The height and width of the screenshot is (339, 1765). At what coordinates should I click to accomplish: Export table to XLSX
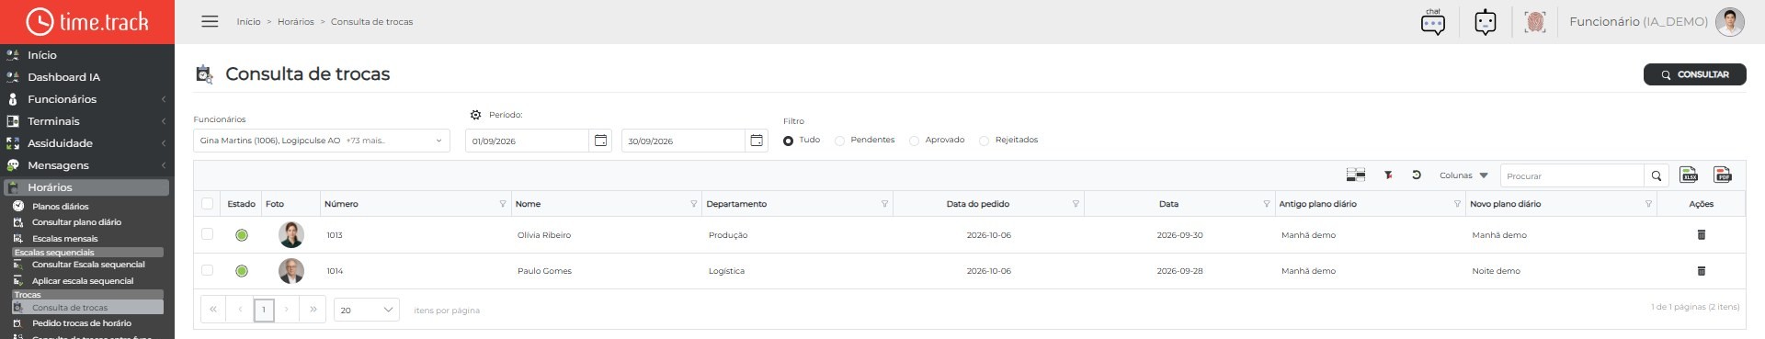point(1689,175)
